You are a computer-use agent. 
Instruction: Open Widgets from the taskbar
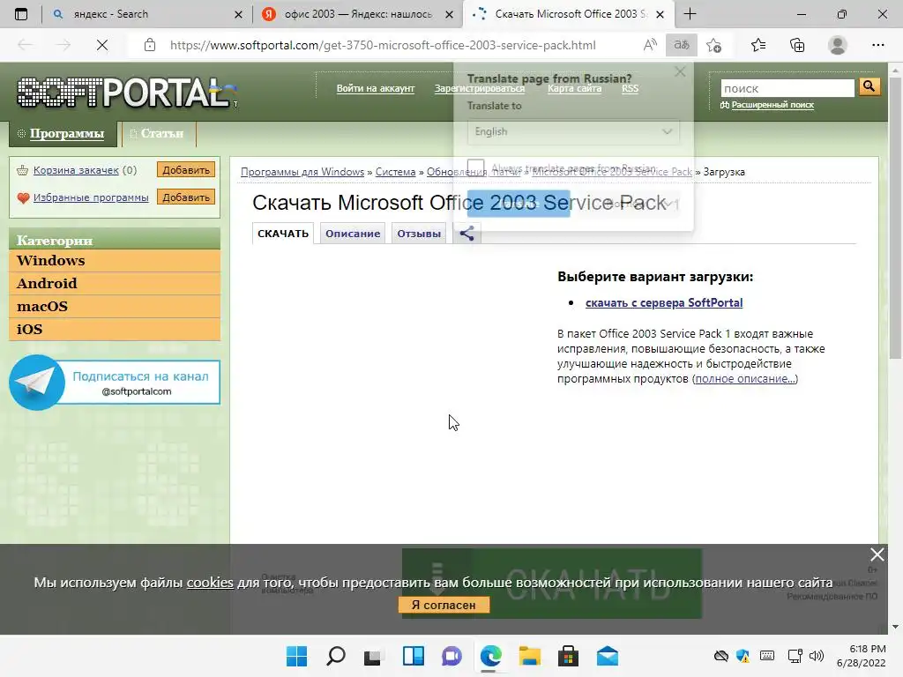click(414, 656)
